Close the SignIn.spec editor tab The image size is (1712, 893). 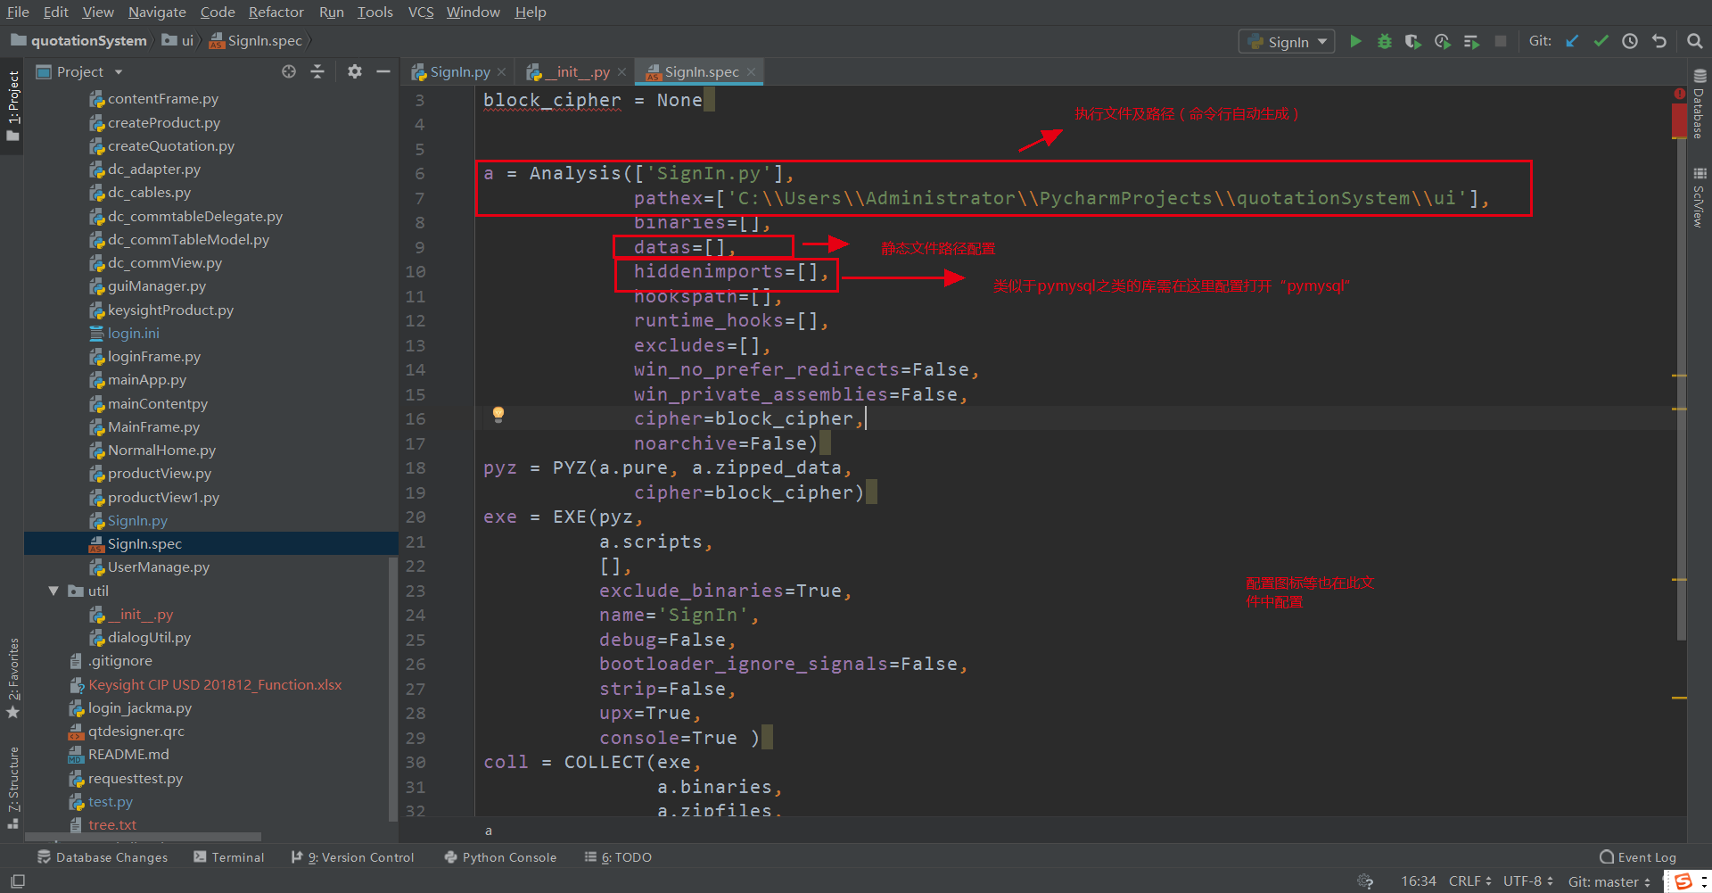752,72
